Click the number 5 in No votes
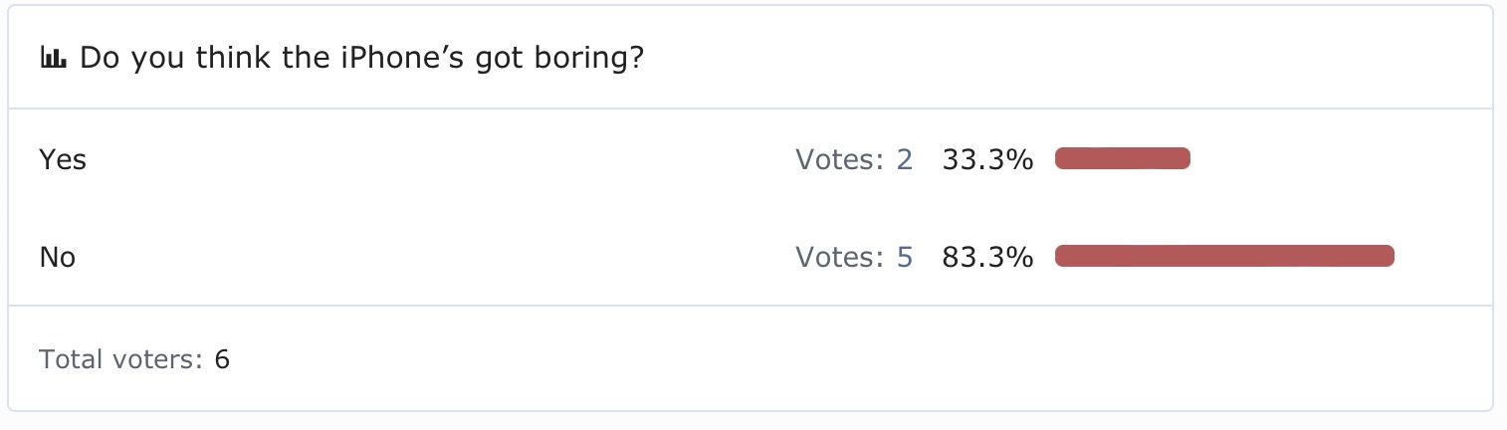The width and height of the screenshot is (1507, 430). click(x=904, y=258)
